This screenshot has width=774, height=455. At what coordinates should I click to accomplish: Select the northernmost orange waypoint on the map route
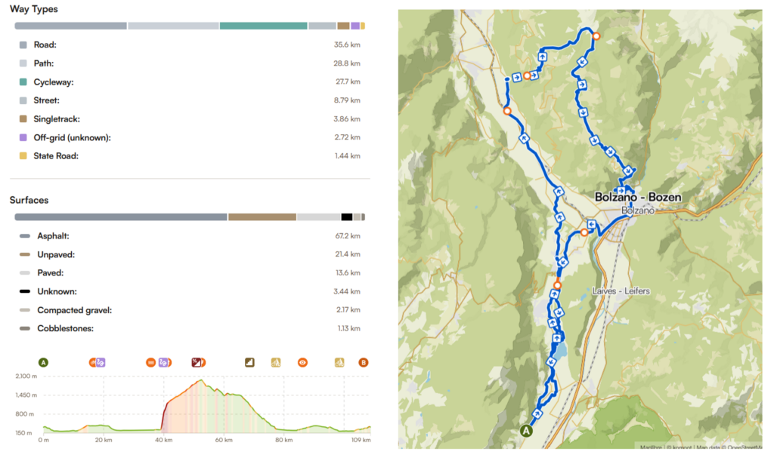click(x=596, y=35)
